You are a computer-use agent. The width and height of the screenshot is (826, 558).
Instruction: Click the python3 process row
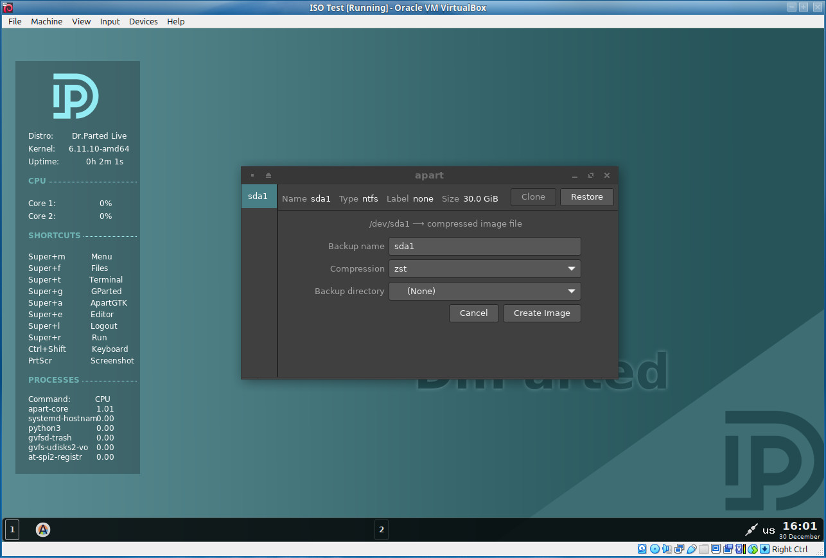pyautogui.click(x=71, y=428)
